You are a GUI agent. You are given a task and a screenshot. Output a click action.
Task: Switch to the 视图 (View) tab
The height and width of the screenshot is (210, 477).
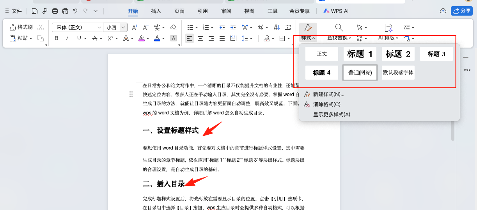pos(249,11)
